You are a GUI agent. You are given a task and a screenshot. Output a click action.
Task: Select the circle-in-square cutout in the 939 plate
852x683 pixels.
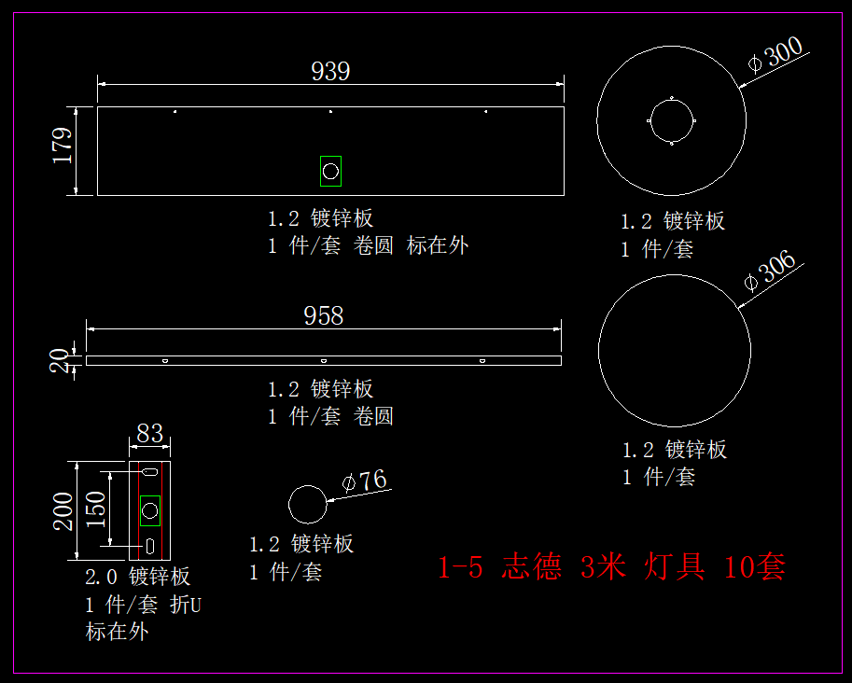330,170
